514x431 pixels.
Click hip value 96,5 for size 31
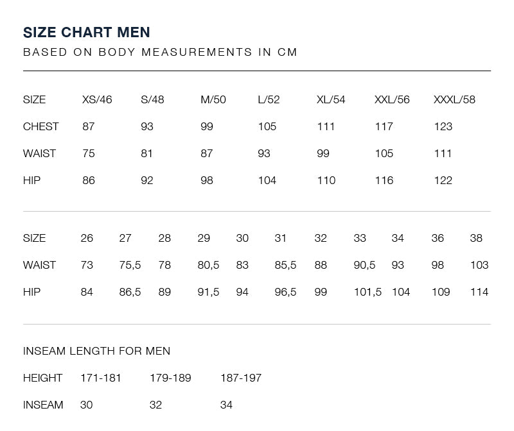click(285, 292)
